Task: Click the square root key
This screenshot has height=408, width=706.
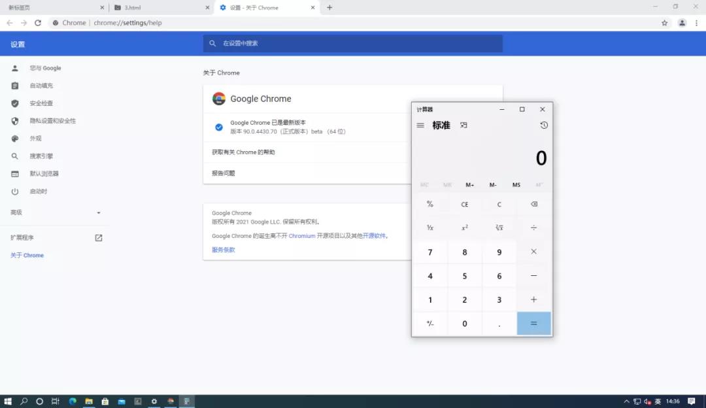Action: click(x=499, y=228)
